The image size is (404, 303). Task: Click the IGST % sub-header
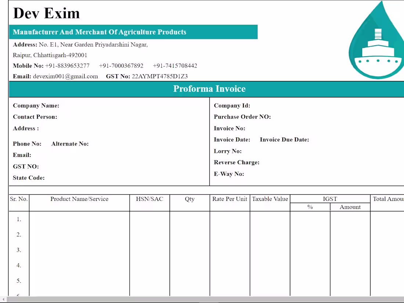coord(310,207)
